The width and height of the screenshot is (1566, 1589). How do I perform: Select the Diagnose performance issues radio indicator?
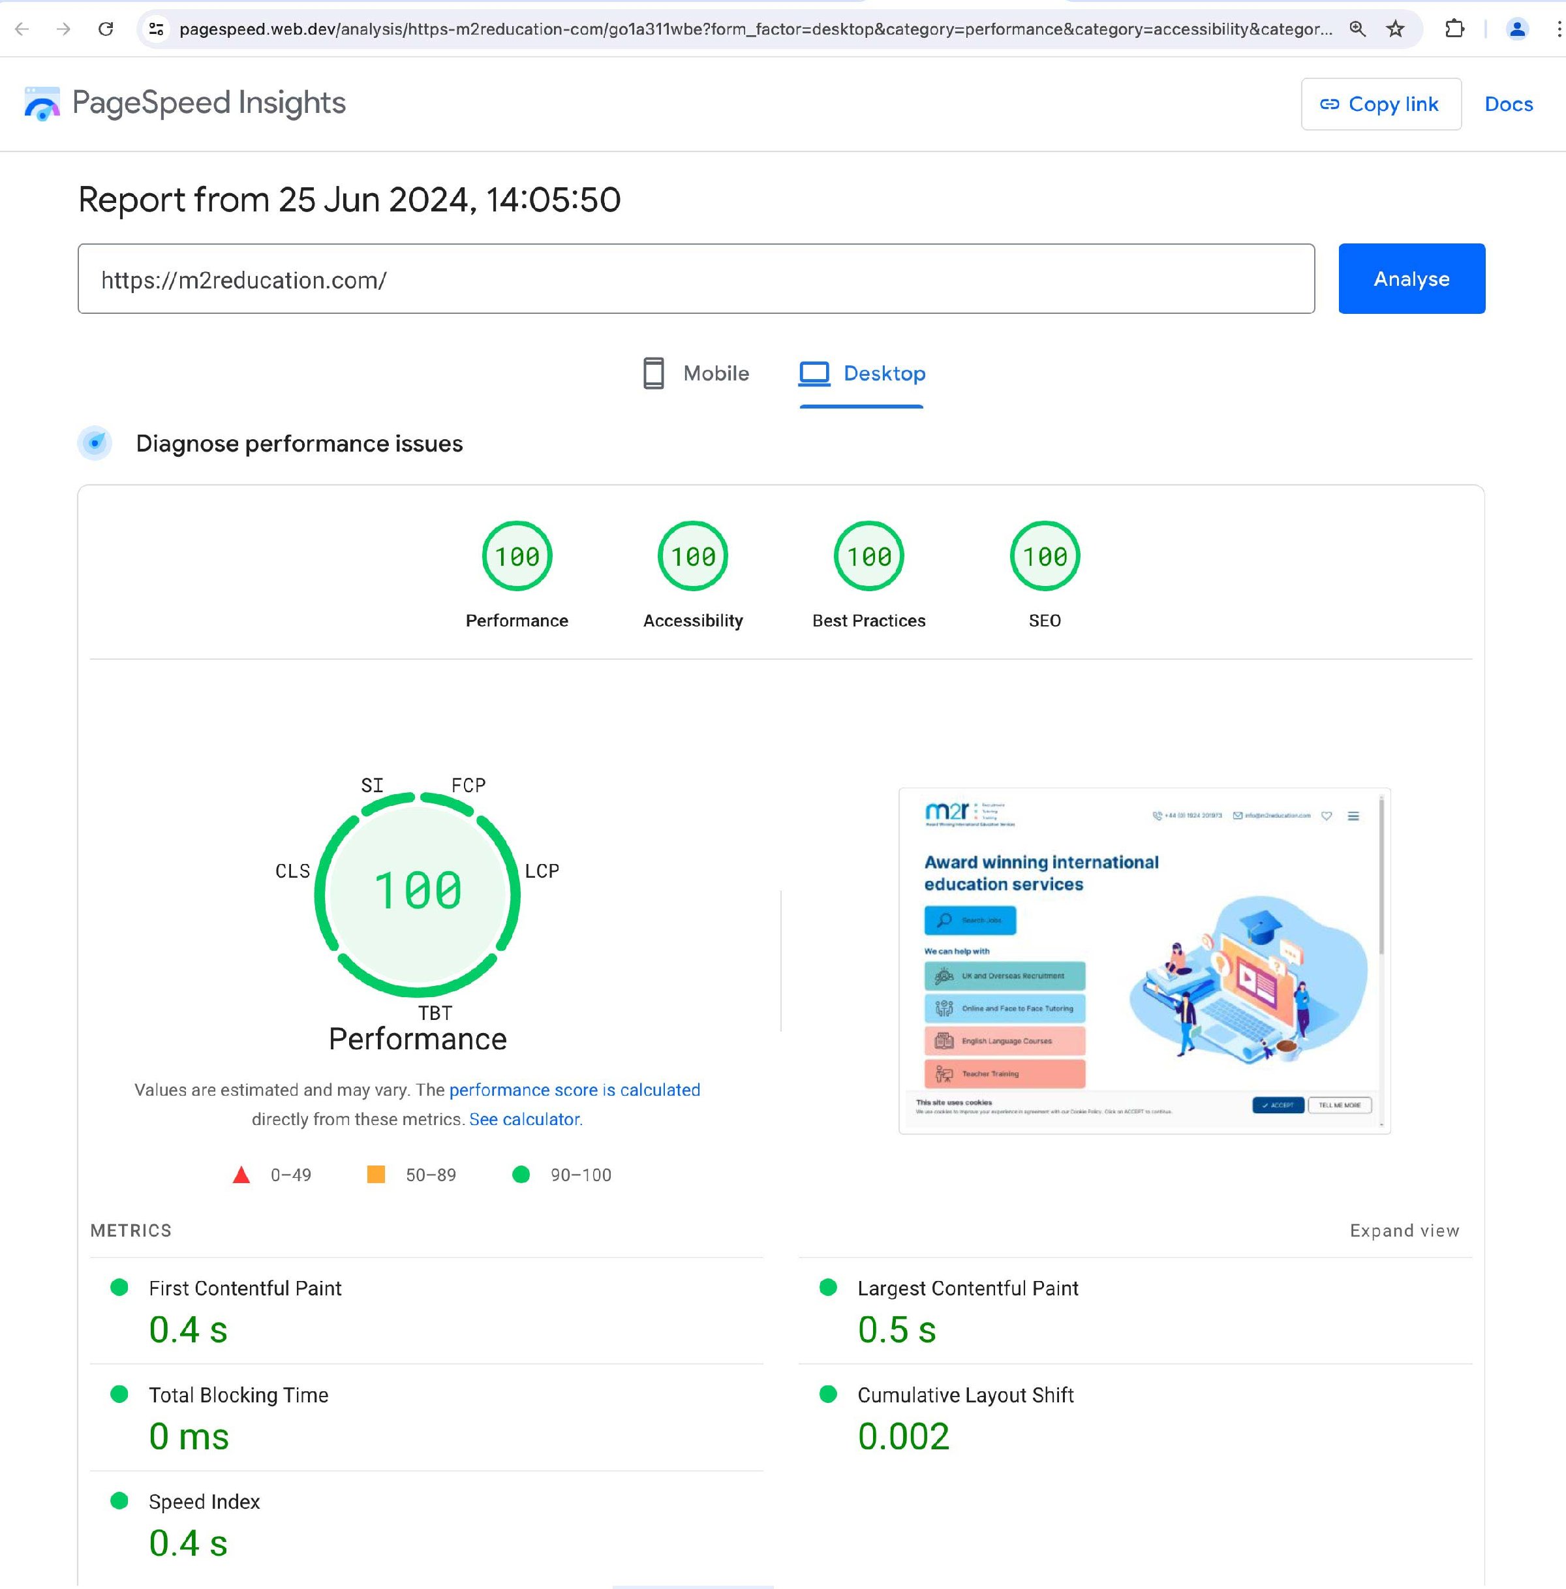pyautogui.click(x=95, y=442)
